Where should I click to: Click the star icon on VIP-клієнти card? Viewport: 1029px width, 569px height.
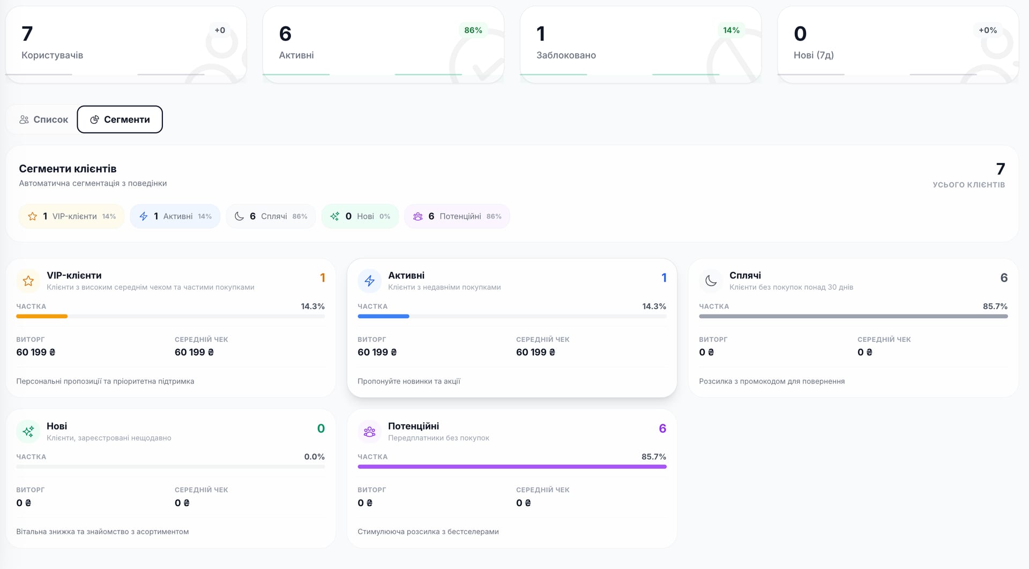point(28,281)
